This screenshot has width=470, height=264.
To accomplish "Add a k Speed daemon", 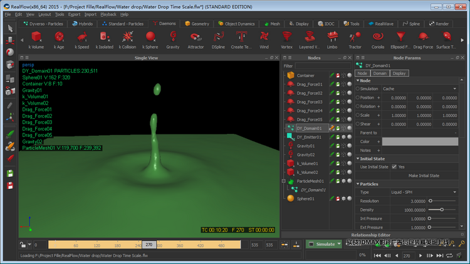I will 82,40.
